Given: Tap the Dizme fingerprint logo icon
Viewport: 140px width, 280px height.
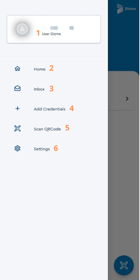Looking at the screenshot, I should pos(120,9).
